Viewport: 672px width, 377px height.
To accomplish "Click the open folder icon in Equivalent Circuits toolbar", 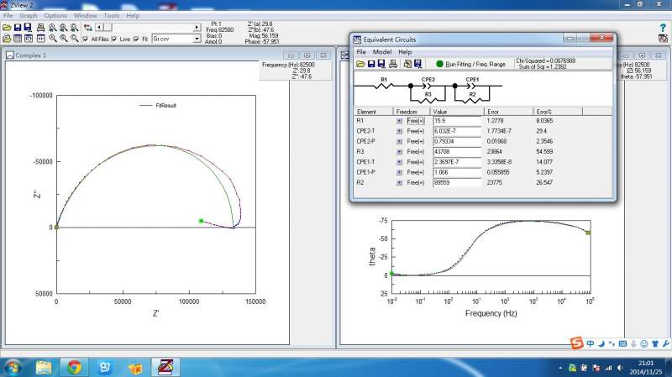I will [360, 64].
